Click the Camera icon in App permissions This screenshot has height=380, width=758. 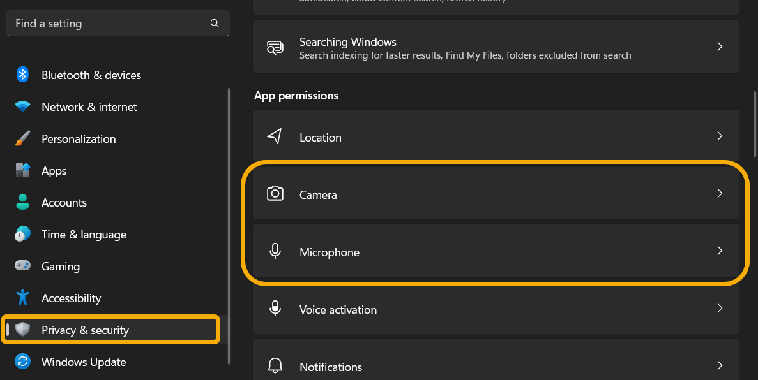tap(275, 193)
